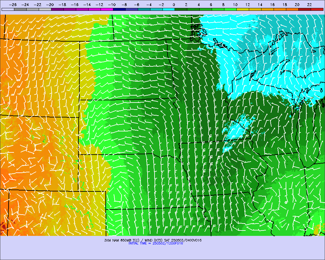Viewport: 325px width, 260px height.
Task: Select the "-6" legend label
Action: pyautogui.click(x=136, y=5)
